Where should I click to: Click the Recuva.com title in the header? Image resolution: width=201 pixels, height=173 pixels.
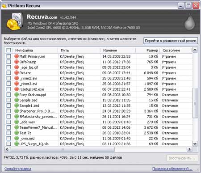pos(42,17)
